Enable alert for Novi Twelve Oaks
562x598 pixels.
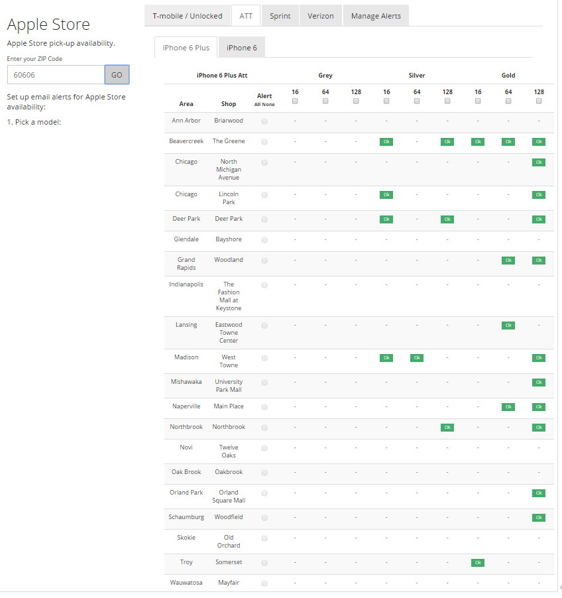pos(264,448)
